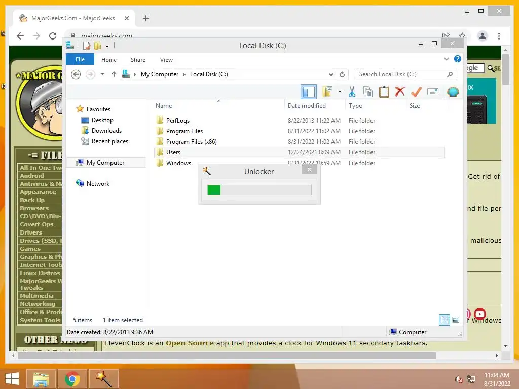
Task: Bookmark this page with the star icon
Action: (462, 35)
